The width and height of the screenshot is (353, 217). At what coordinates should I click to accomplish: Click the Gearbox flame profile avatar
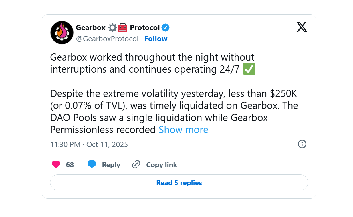click(62, 33)
